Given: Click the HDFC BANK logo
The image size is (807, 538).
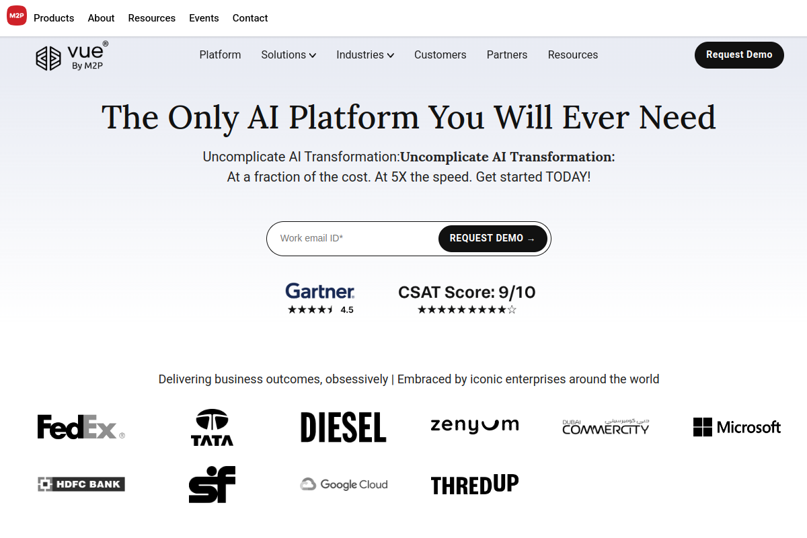Looking at the screenshot, I should 81,484.
